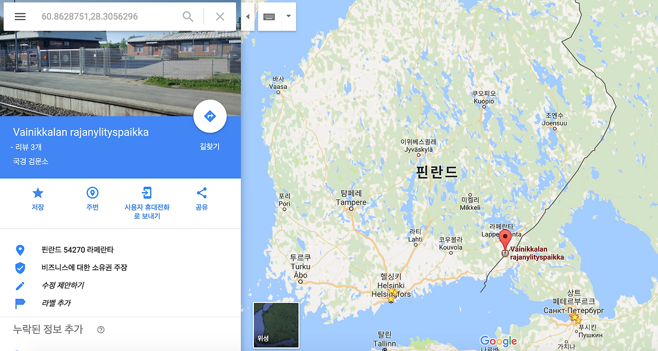Open the street view photo of the place
This screenshot has width=658, height=351.
pos(120,58)
